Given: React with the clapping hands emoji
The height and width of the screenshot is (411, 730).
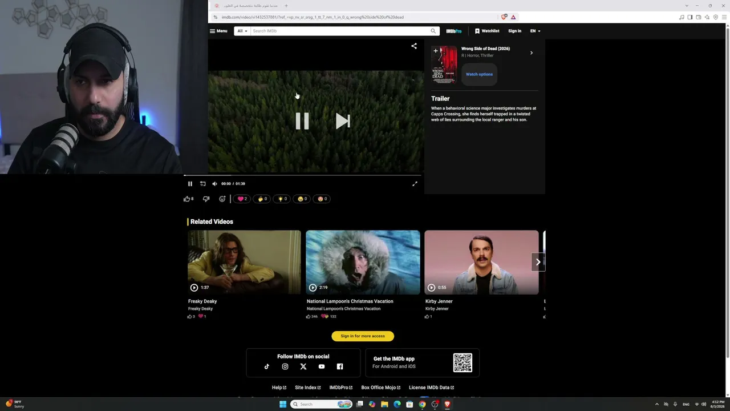Looking at the screenshot, I should click(x=262, y=199).
